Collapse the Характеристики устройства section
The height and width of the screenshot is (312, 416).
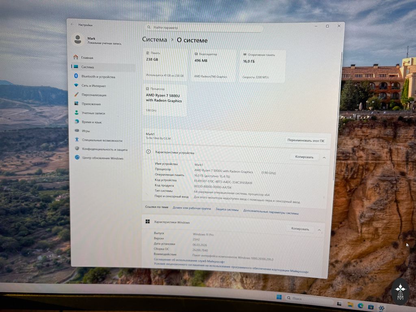324,157
